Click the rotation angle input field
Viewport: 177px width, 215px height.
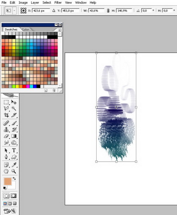(x=146, y=11)
